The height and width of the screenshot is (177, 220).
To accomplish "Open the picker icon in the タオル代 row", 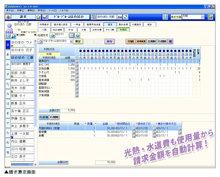I will (x=77, y=73).
